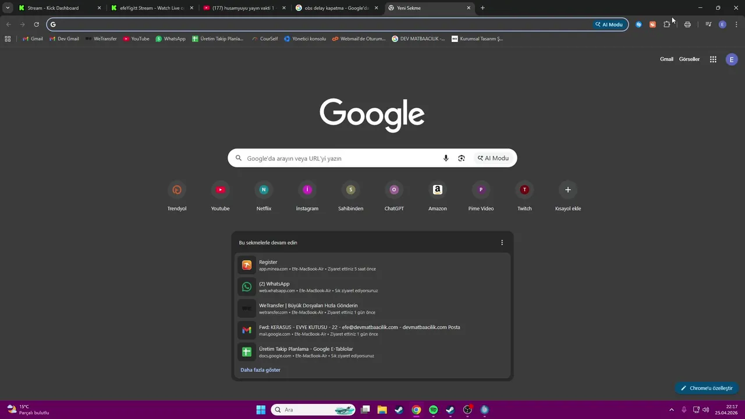Show hidden system tray icons

click(671, 410)
